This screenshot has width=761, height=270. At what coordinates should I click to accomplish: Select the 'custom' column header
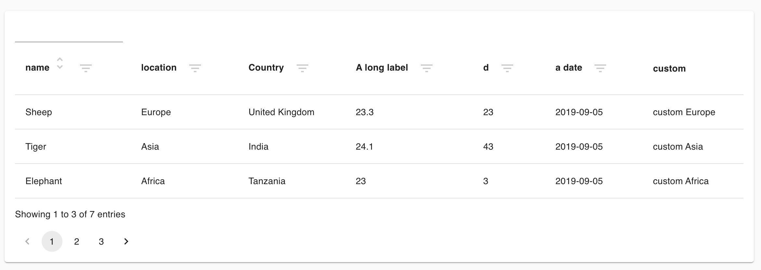coord(669,68)
